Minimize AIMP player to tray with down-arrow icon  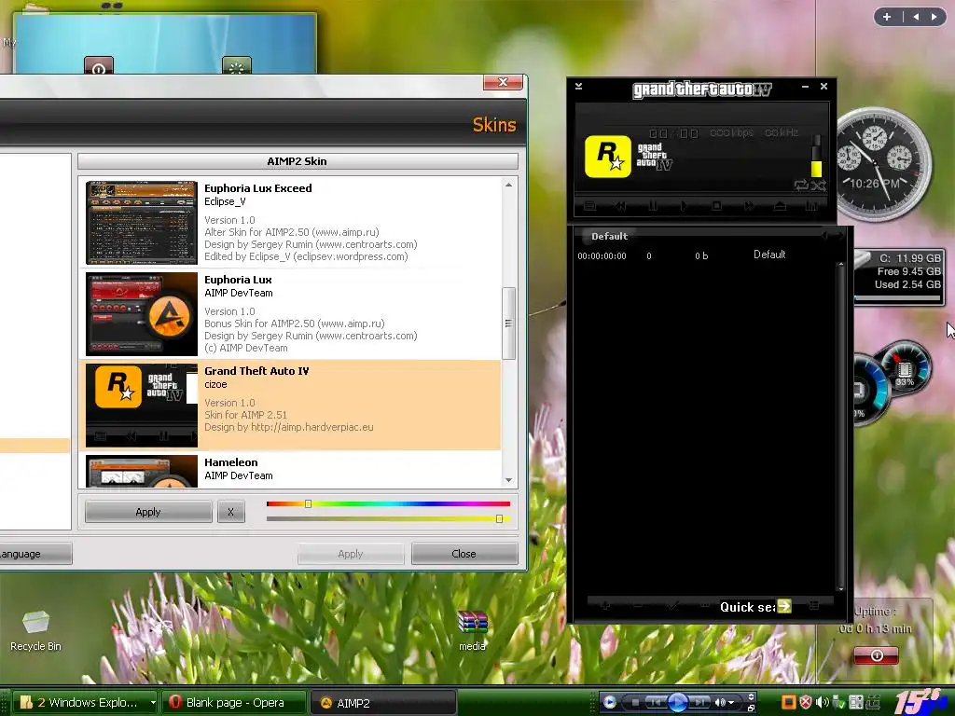coord(578,87)
